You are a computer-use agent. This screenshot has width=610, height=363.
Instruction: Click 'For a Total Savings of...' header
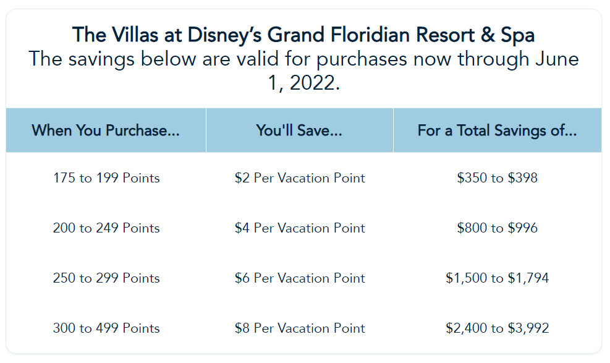497,130
